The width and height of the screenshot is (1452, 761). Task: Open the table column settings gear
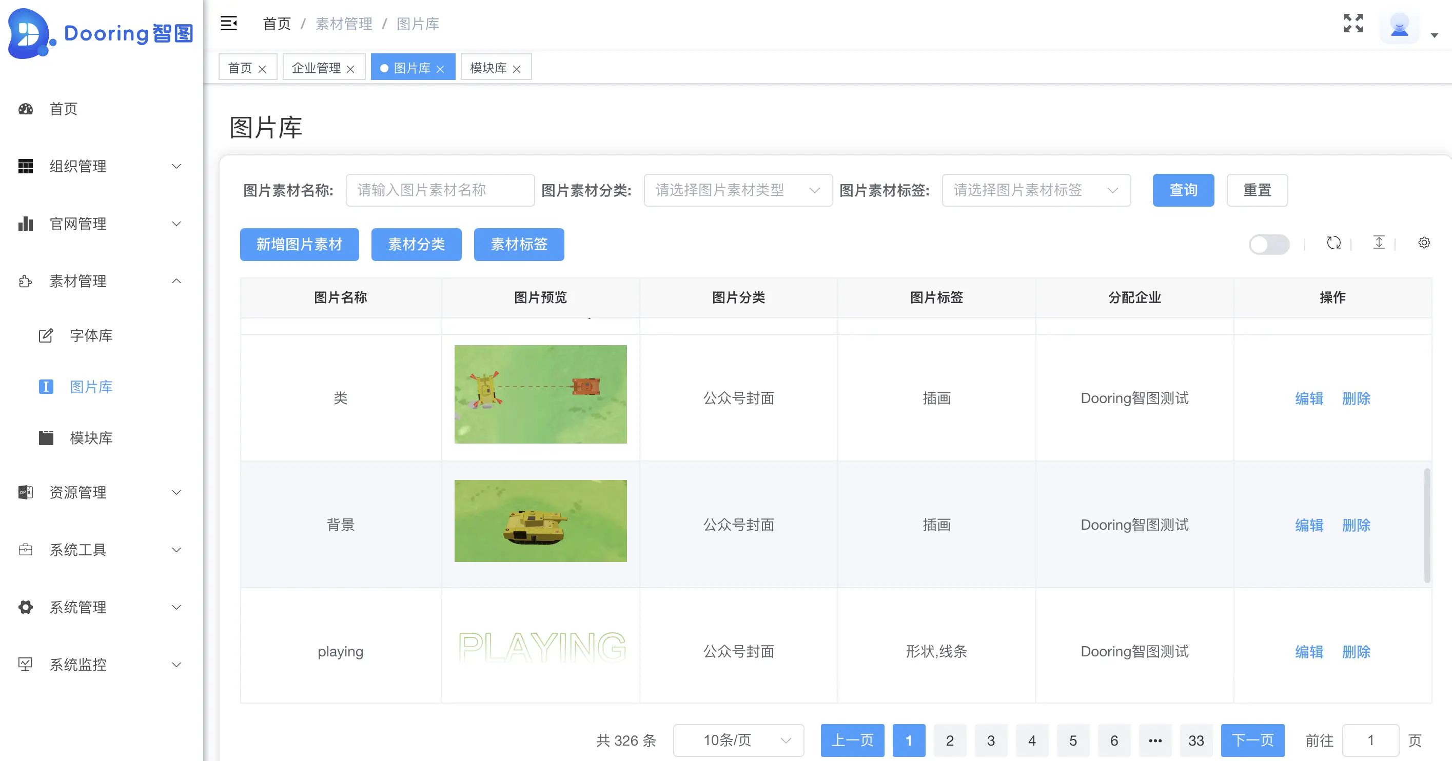coord(1424,243)
